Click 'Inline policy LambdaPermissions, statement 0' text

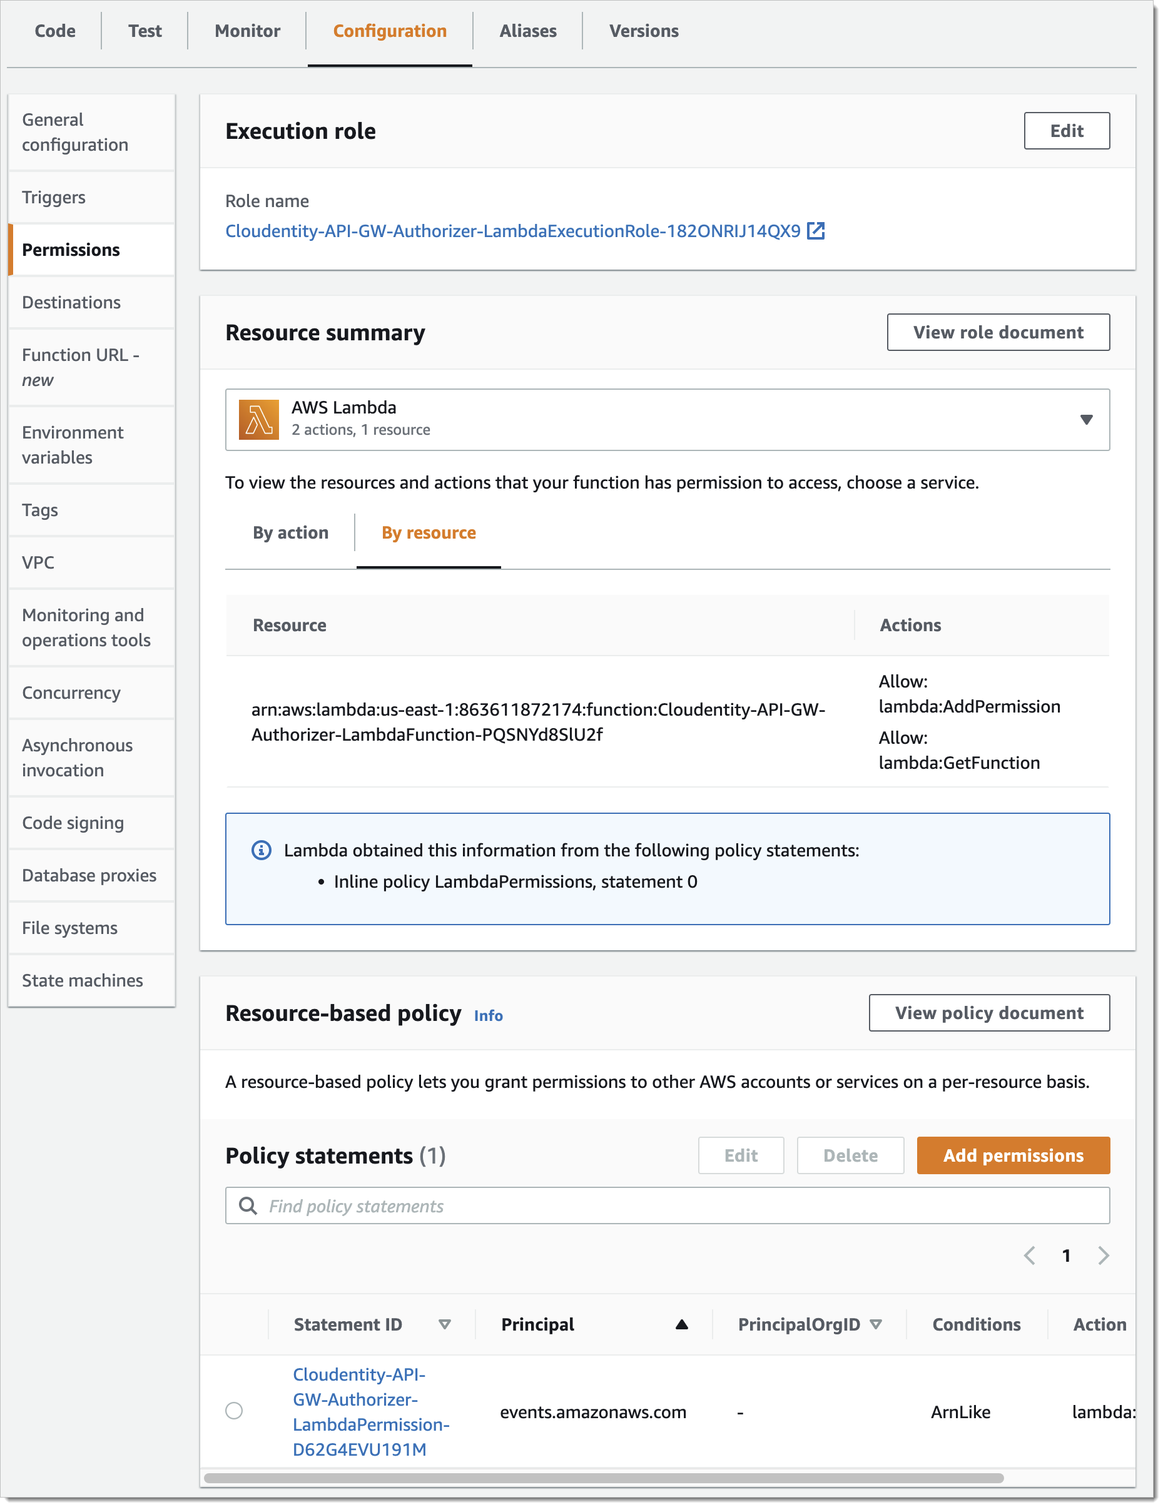(515, 882)
